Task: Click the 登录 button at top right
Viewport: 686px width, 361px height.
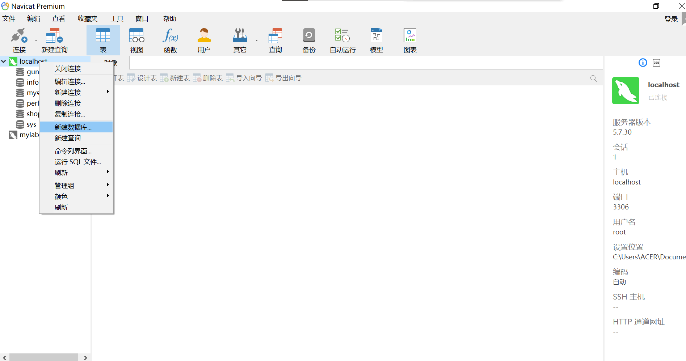Action: pos(671,18)
